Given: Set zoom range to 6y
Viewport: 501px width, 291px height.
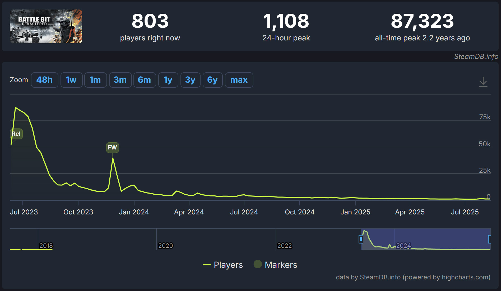Looking at the screenshot, I should (x=212, y=80).
